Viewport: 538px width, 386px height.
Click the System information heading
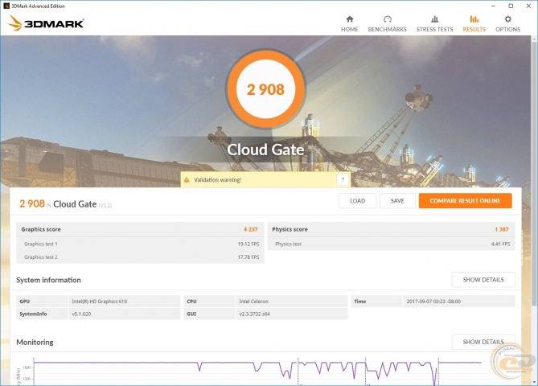pyautogui.click(x=48, y=280)
